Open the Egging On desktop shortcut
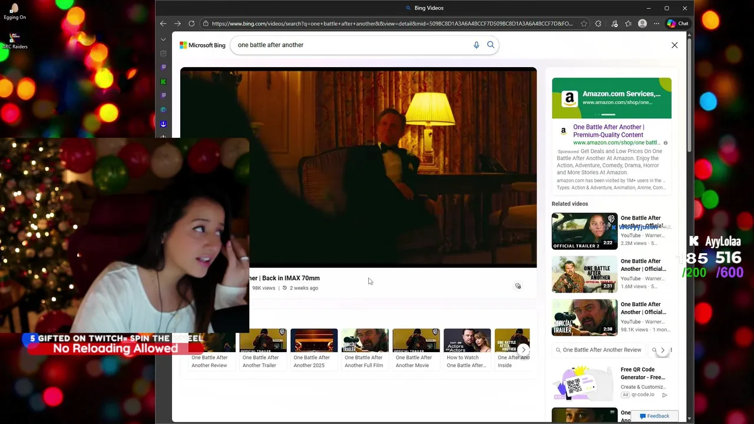The height and width of the screenshot is (424, 754). click(x=15, y=11)
